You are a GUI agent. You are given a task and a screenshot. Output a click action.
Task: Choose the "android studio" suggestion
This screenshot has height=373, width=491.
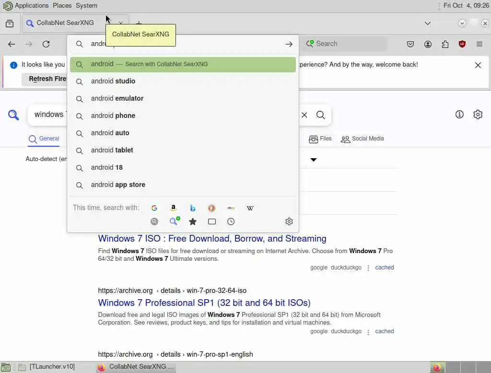pyautogui.click(x=183, y=82)
